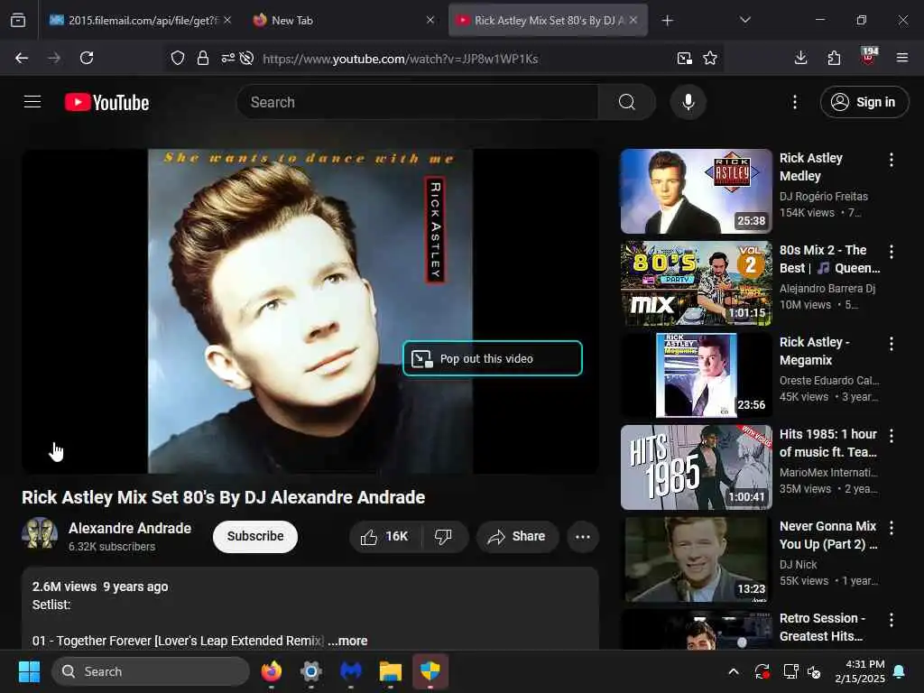Toggle picture-in-picture from the address bar

(684, 58)
